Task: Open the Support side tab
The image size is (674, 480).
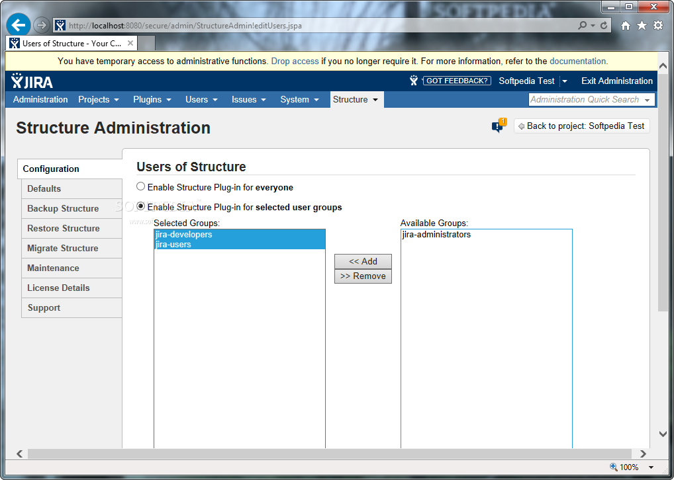Action: [72, 308]
